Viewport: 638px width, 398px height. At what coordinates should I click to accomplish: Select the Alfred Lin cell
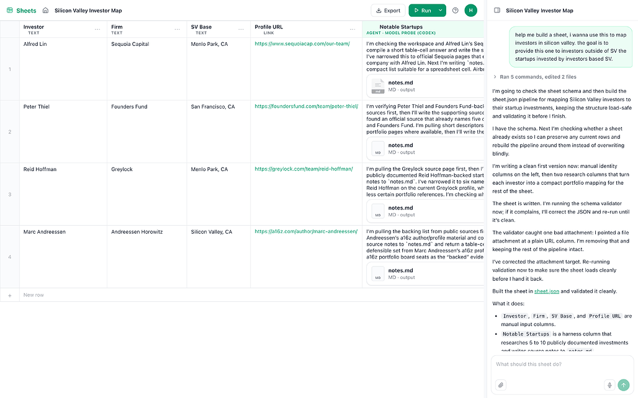63,69
